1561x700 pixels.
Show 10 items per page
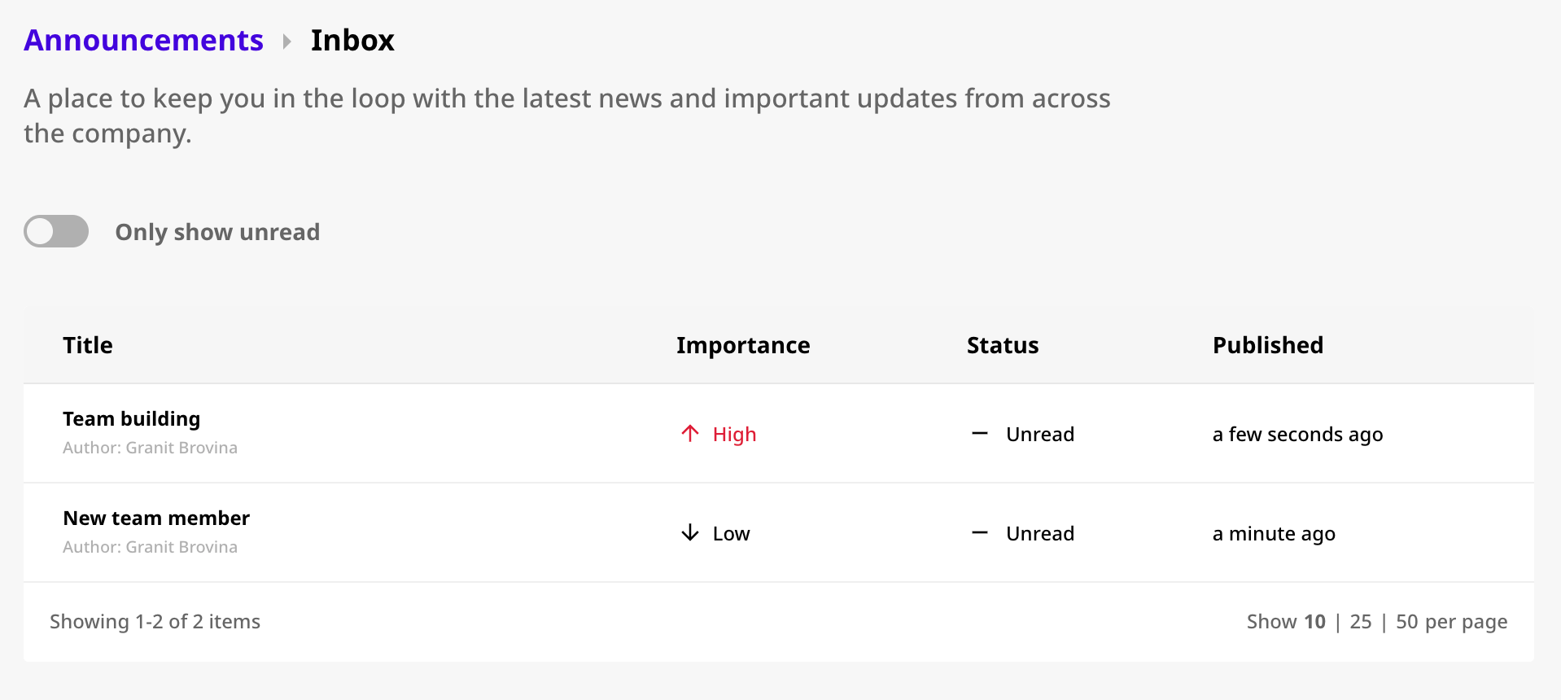click(1314, 622)
